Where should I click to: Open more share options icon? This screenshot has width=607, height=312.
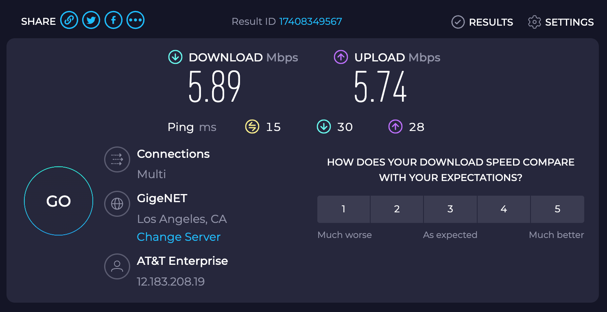pyautogui.click(x=135, y=20)
